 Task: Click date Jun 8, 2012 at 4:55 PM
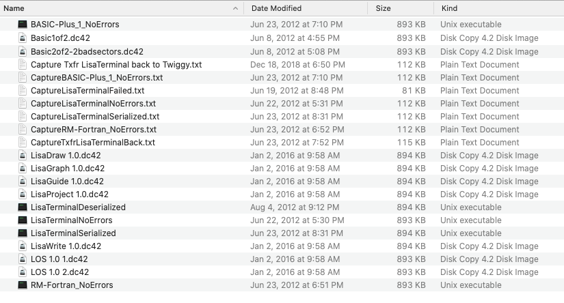(295, 38)
